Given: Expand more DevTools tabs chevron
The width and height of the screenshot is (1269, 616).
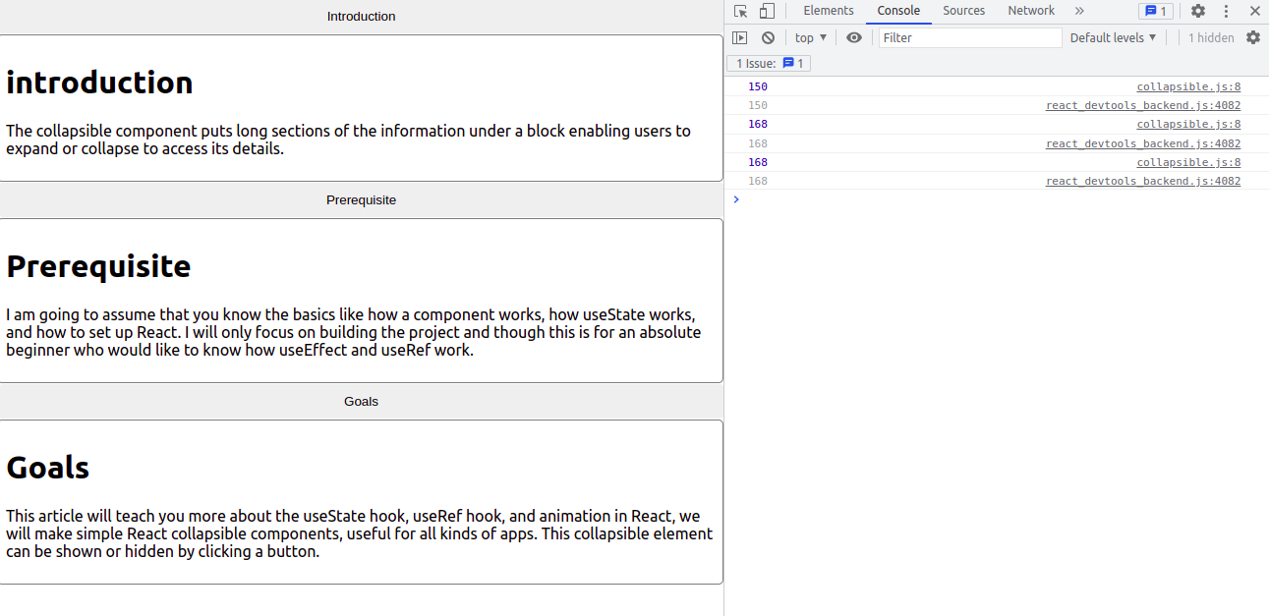Looking at the screenshot, I should point(1079,11).
